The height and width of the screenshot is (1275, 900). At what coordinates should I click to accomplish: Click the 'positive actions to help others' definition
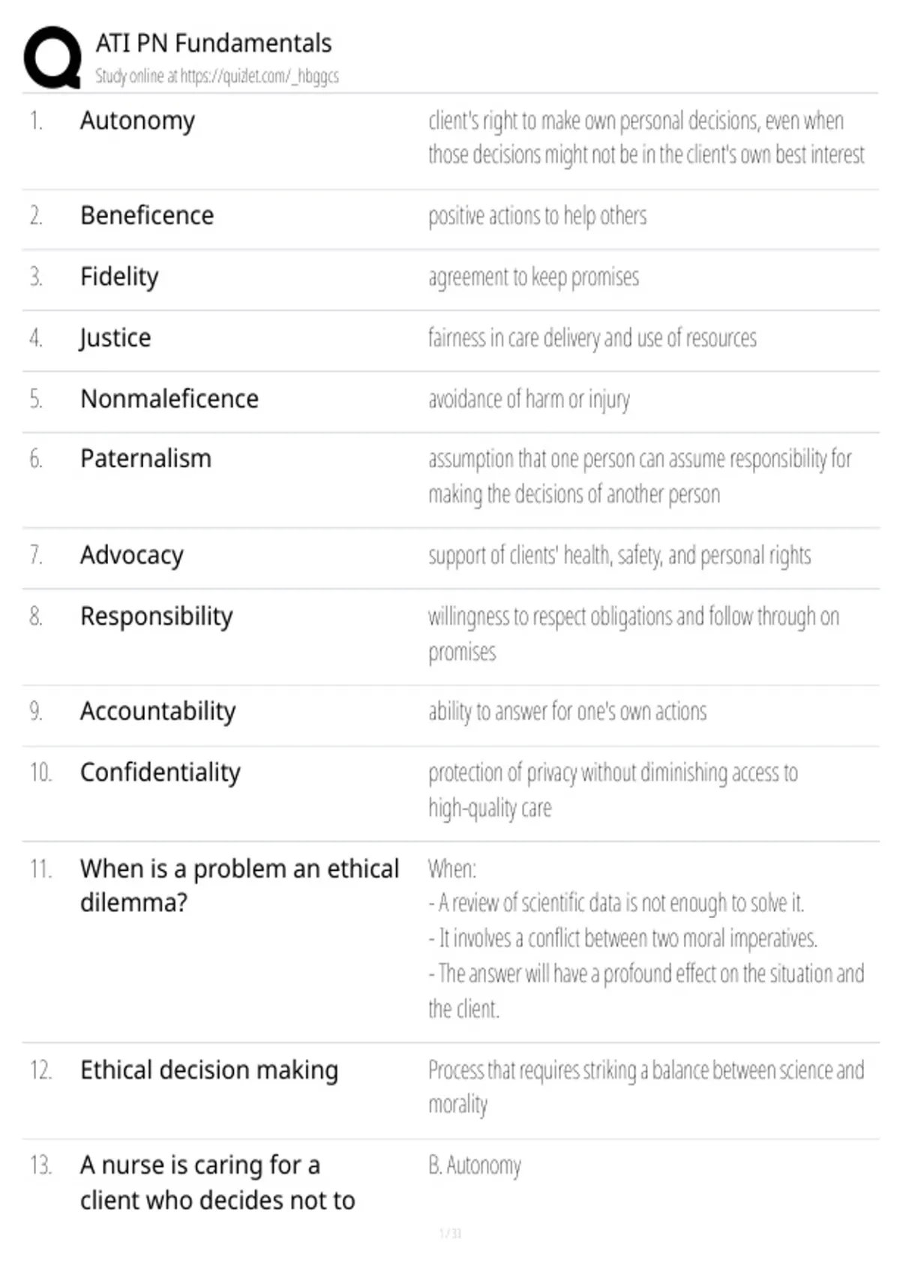538,216
